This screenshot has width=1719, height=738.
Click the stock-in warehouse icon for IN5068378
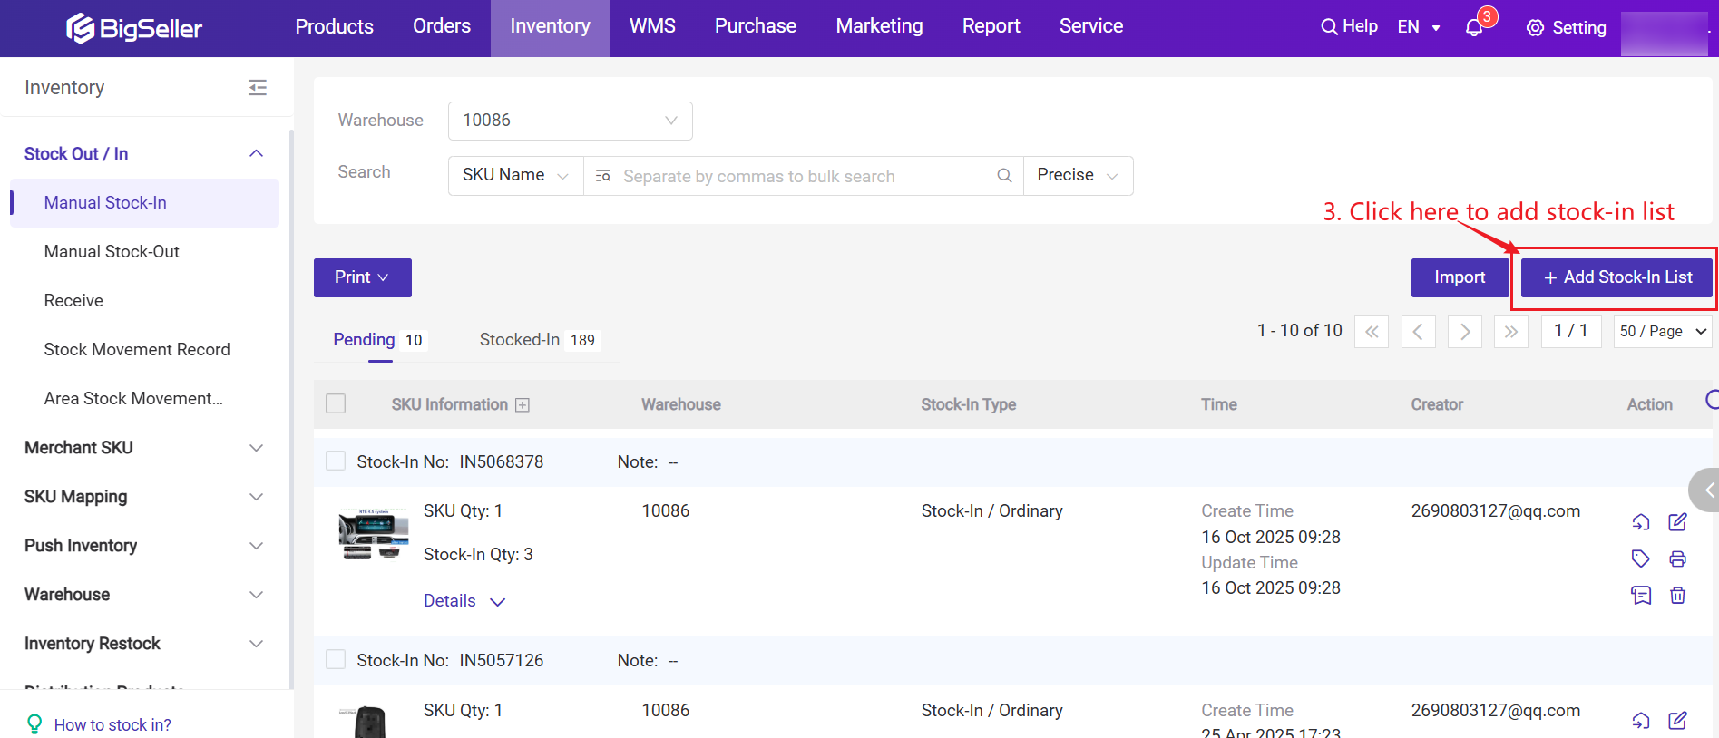click(1641, 522)
